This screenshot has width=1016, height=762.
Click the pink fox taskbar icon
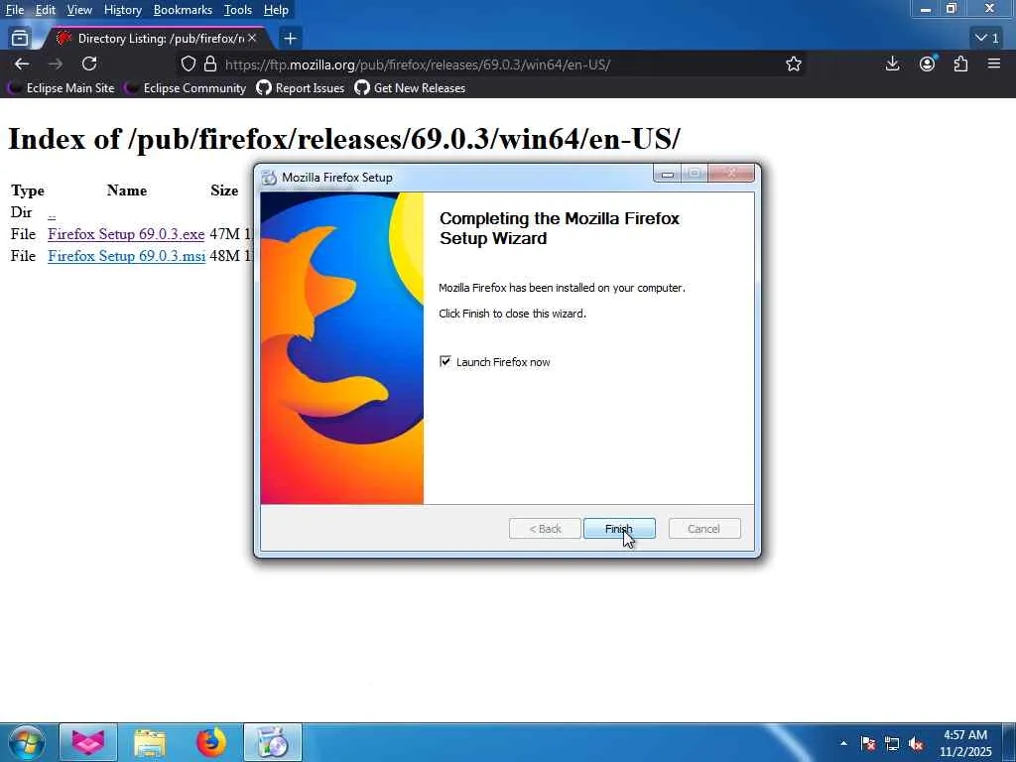click(88, 742)
